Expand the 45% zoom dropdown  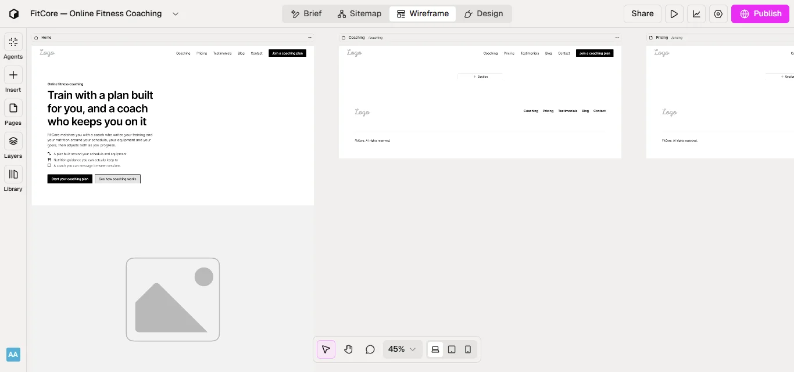[402, 349]
